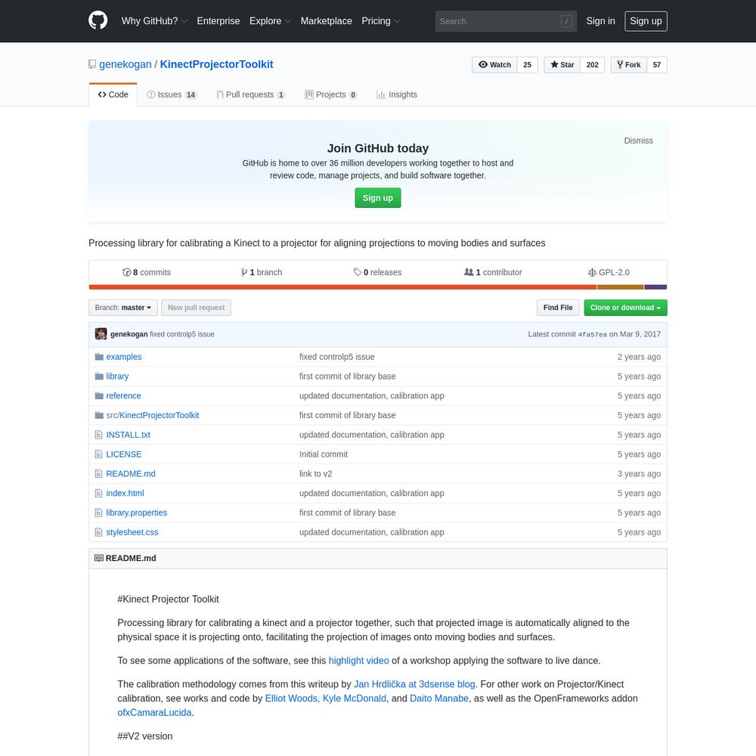Image resolution: width=756 pixels, height=756 pixels.
Task: Click the folder icon next to examples
Action: pos(99,357)
